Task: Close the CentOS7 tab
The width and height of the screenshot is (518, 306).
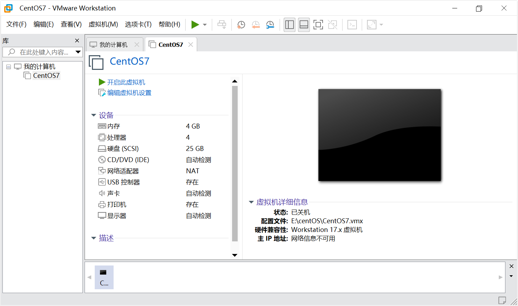Action: coord(190,44)
